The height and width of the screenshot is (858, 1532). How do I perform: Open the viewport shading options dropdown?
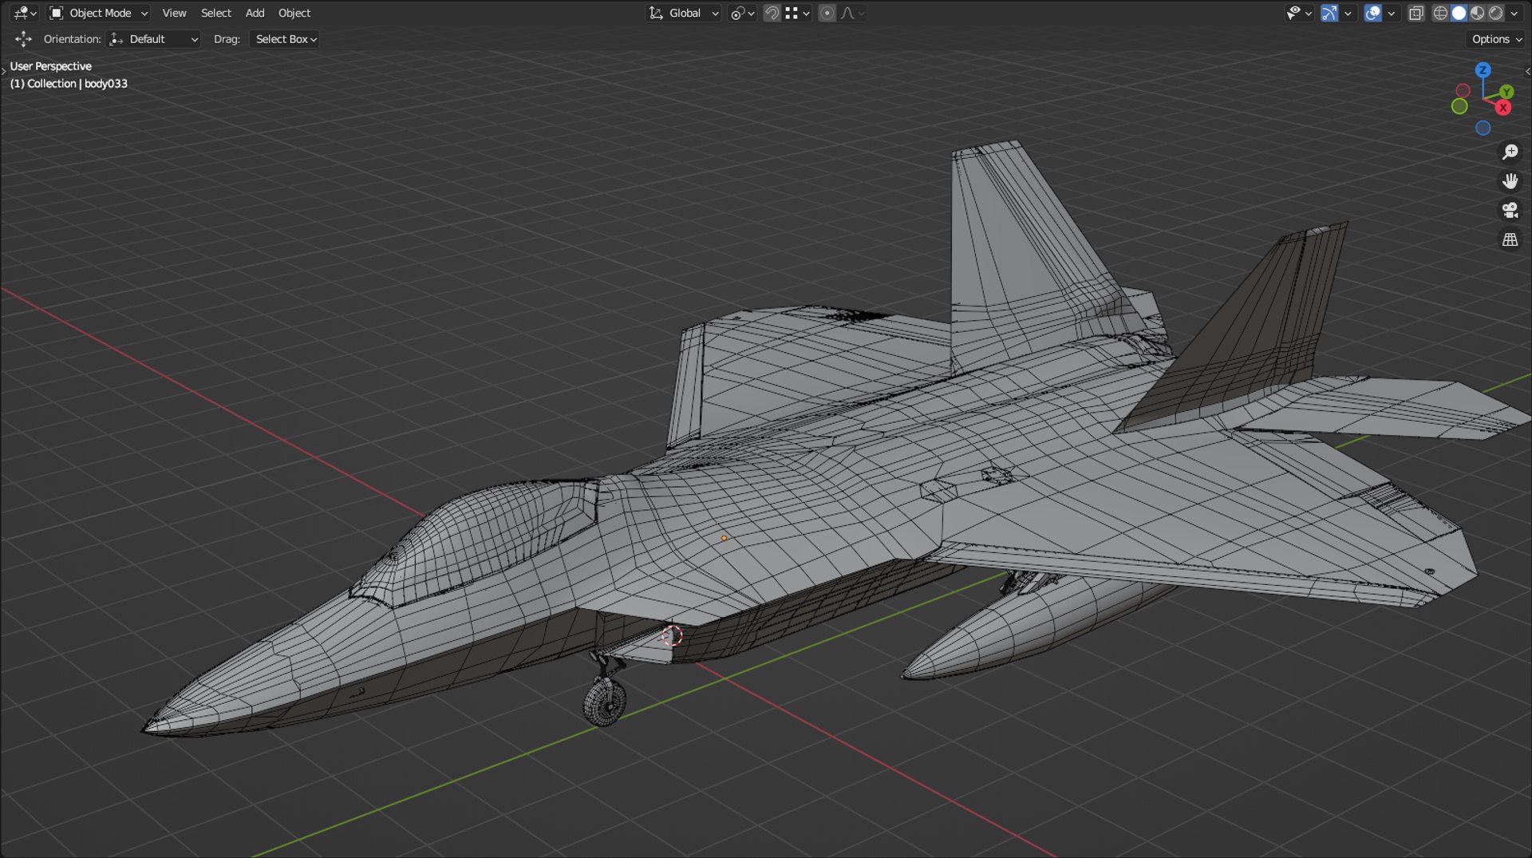tap(1514, 13)
